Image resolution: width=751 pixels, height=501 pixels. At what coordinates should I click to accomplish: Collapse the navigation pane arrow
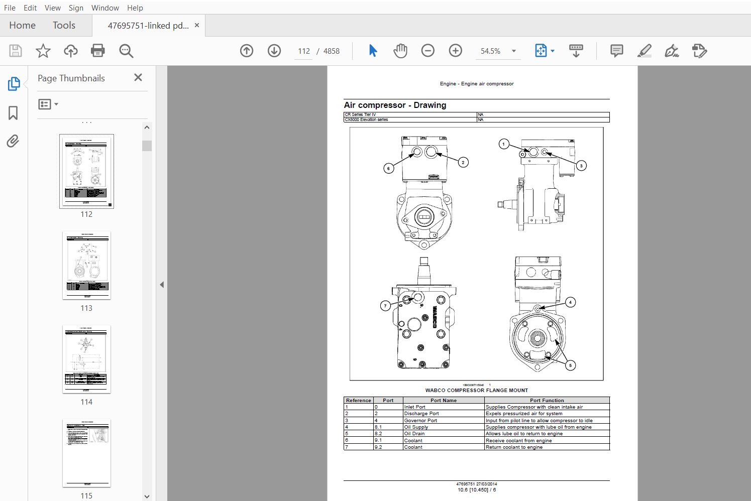[162, 285]
